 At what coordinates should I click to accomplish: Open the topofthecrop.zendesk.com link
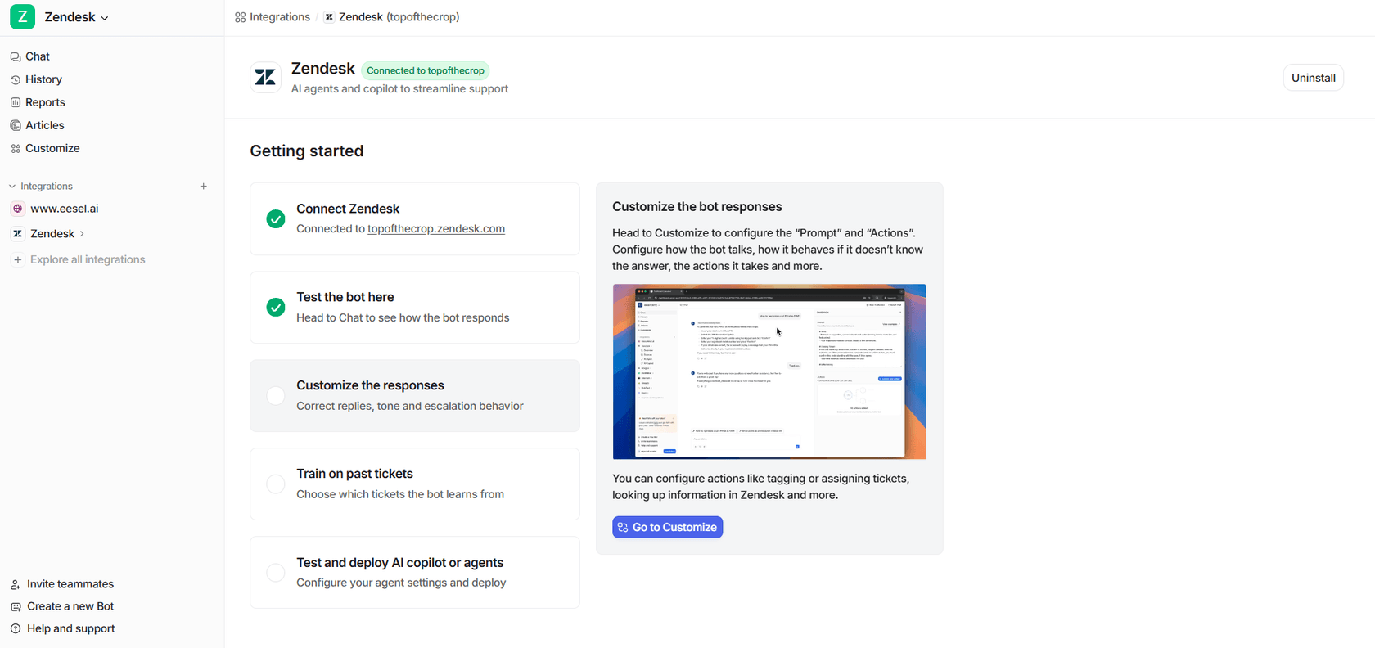click(x=435, y=229)
